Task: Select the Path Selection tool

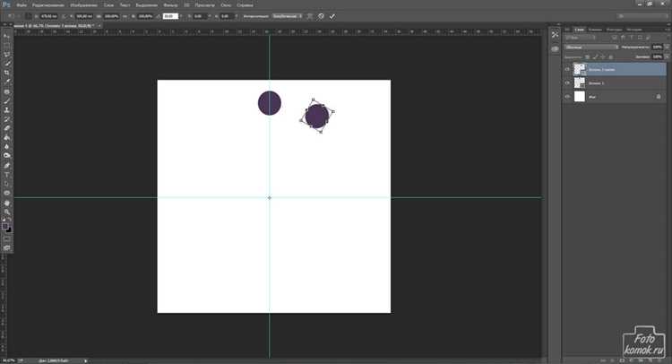Action: 6,184
